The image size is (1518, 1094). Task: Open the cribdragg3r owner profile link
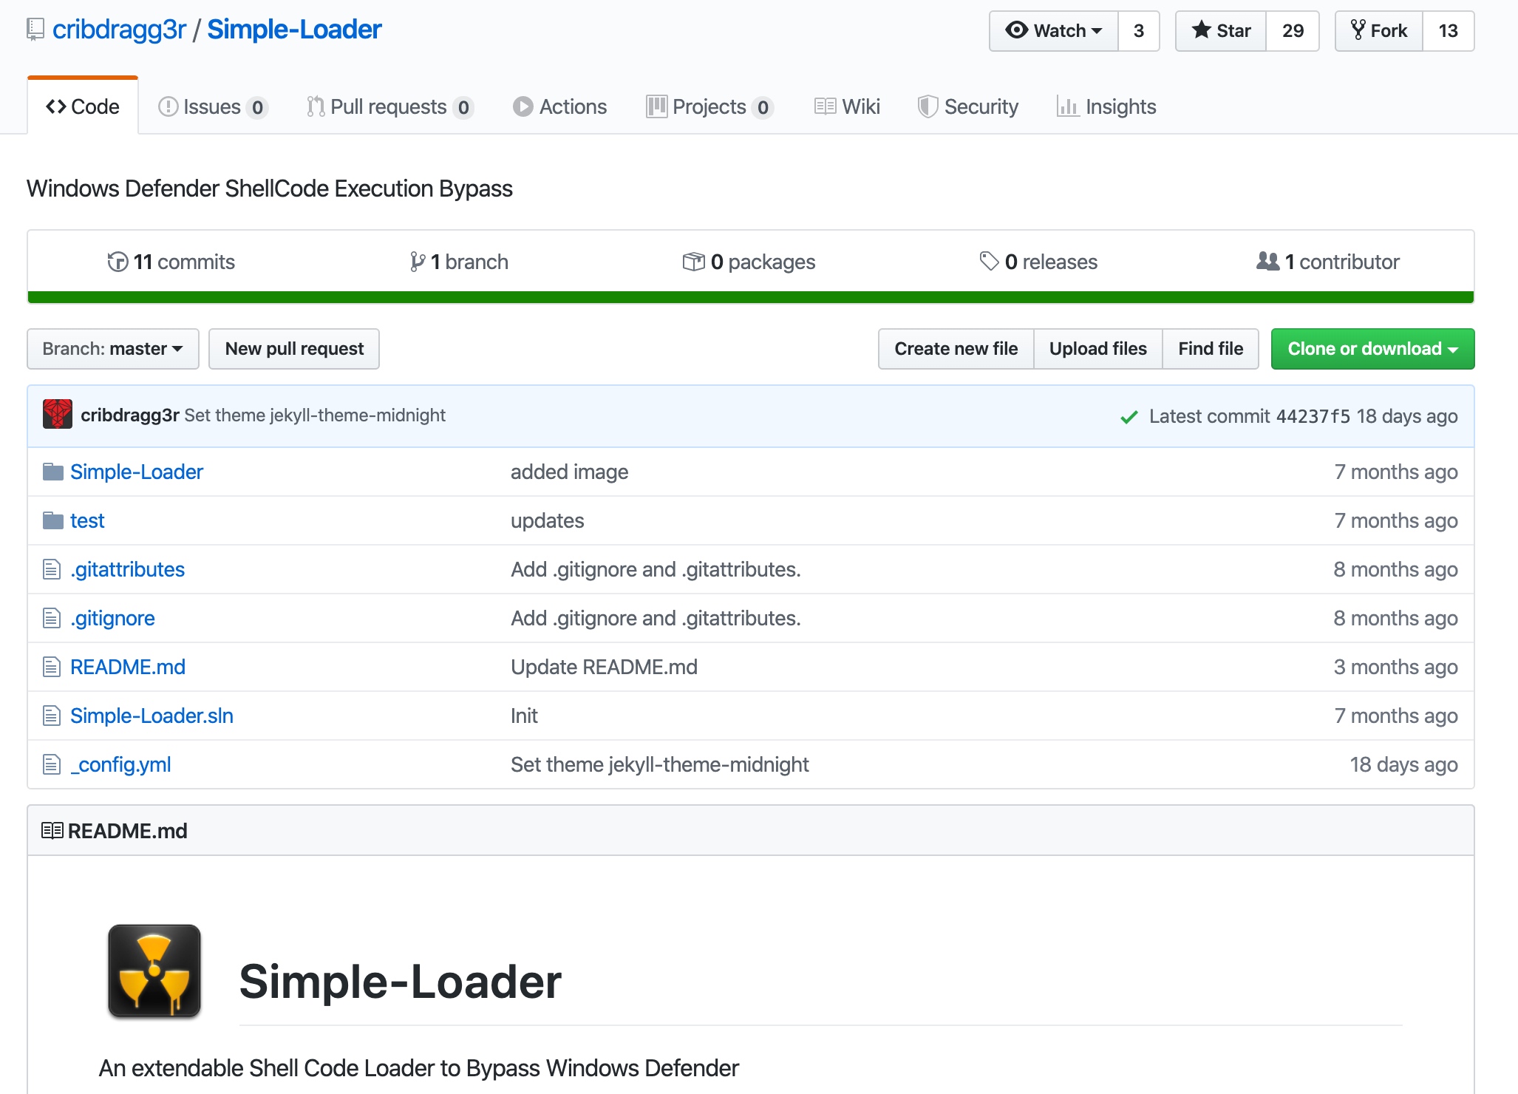click(x=120, y=30)
